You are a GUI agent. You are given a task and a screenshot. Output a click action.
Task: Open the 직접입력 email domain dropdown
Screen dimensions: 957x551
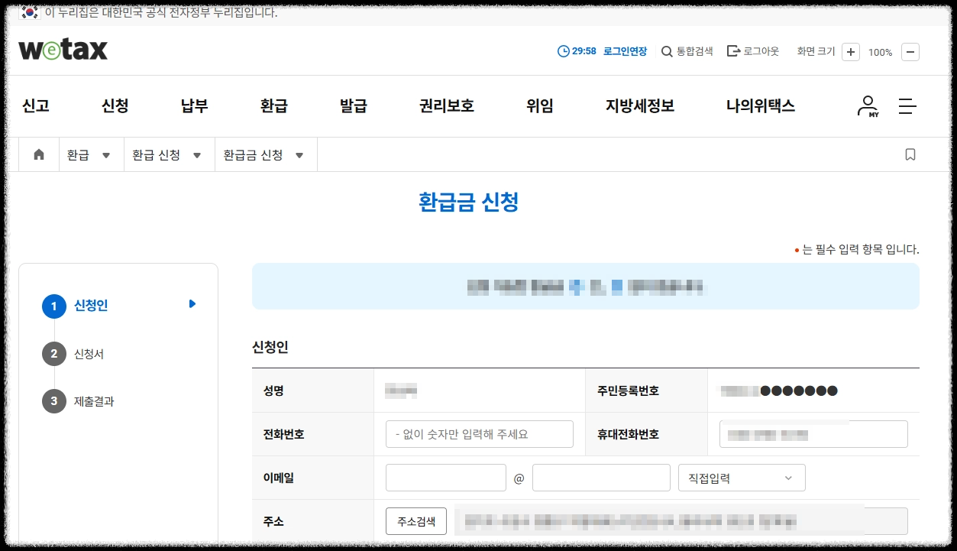(740, 477)
